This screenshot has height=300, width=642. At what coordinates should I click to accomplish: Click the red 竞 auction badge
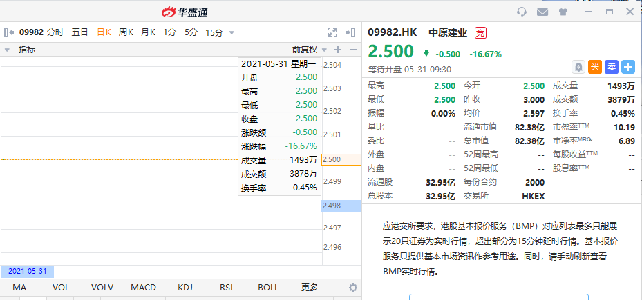tap(480, 32)
